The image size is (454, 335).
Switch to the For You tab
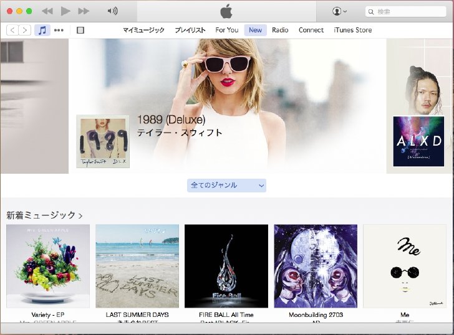pos(227,30)
